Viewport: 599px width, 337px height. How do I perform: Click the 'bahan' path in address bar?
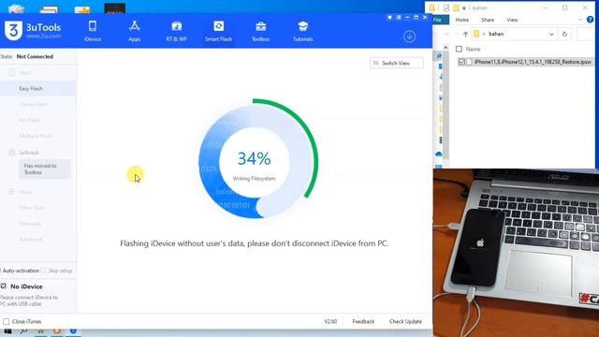[496, 34]
